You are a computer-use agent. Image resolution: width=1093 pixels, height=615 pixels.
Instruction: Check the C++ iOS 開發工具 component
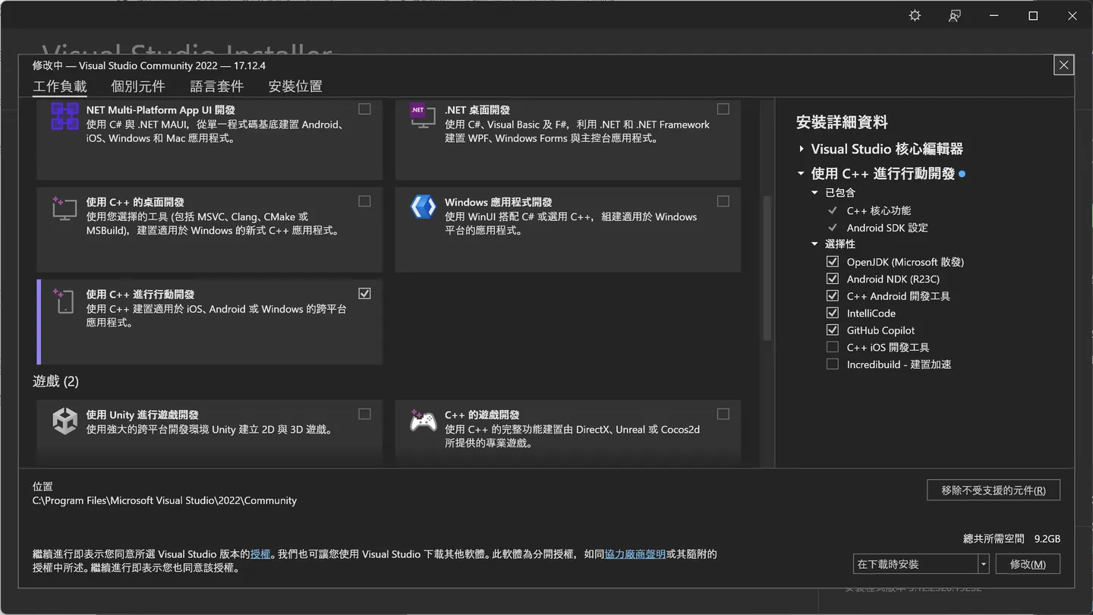point(833,347)
